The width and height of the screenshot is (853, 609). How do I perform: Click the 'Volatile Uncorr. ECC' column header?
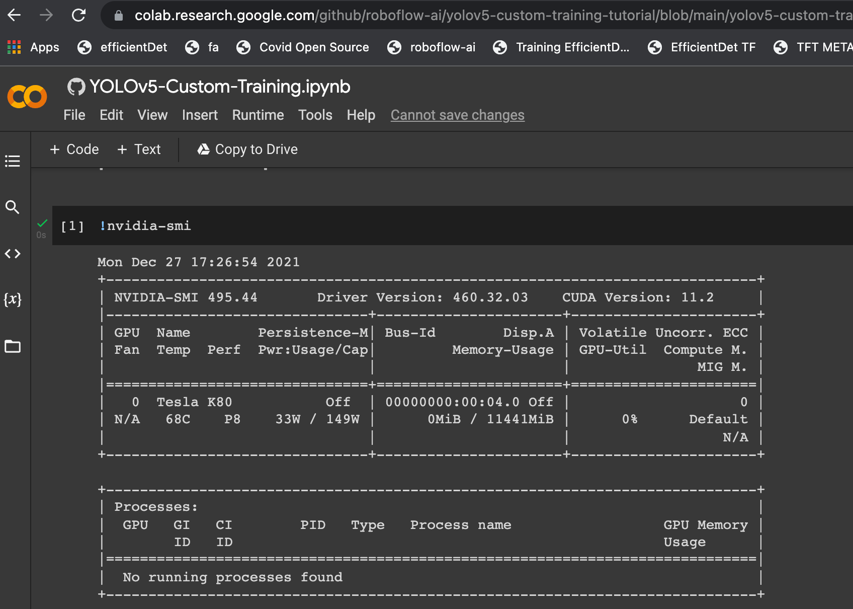click(x=663, y=333)
